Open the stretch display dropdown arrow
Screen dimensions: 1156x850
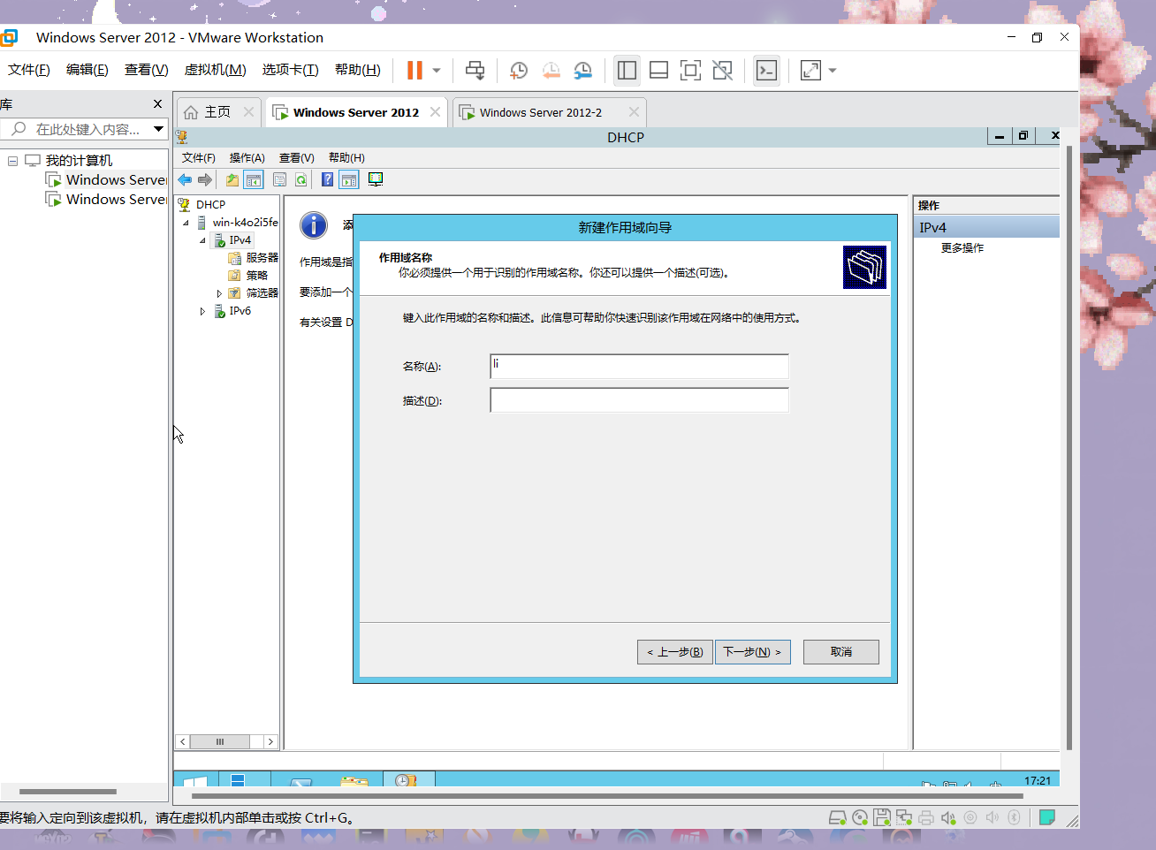click(833, 71)
